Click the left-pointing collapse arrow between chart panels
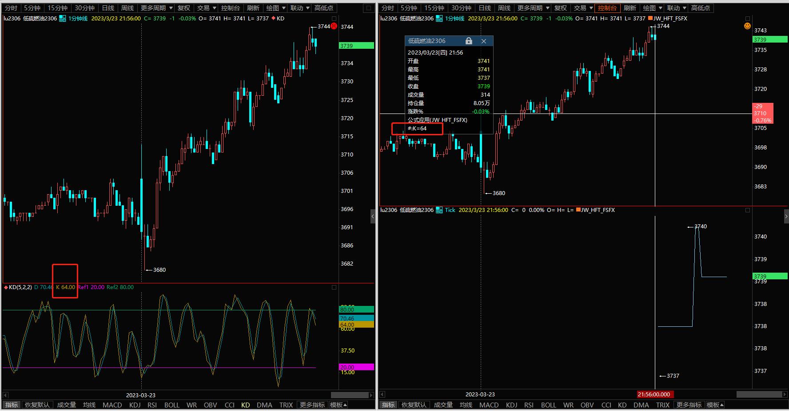Image resolution: width=789 pixels, height=411 pixels. tap(373, 217)
